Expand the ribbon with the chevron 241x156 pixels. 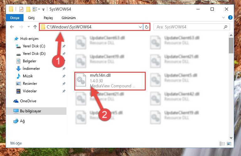point(223,17)
